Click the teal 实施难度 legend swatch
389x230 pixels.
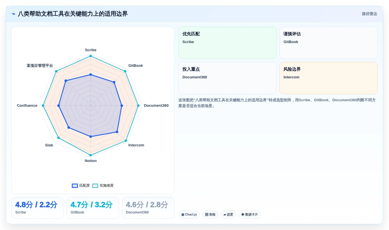pyautogui.click(x=95, y=186)
